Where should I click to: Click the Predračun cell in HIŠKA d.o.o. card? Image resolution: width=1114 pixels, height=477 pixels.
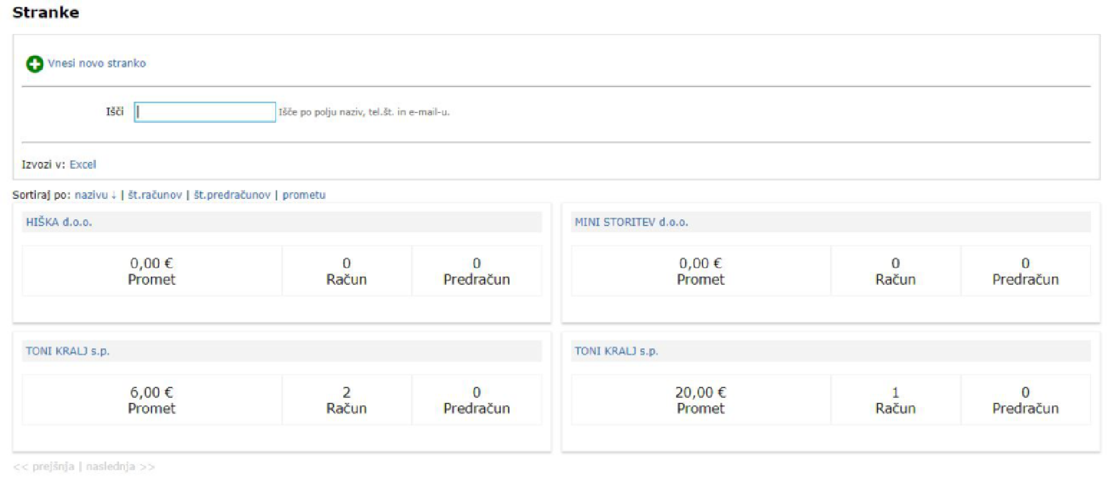(x=477, y=271)
